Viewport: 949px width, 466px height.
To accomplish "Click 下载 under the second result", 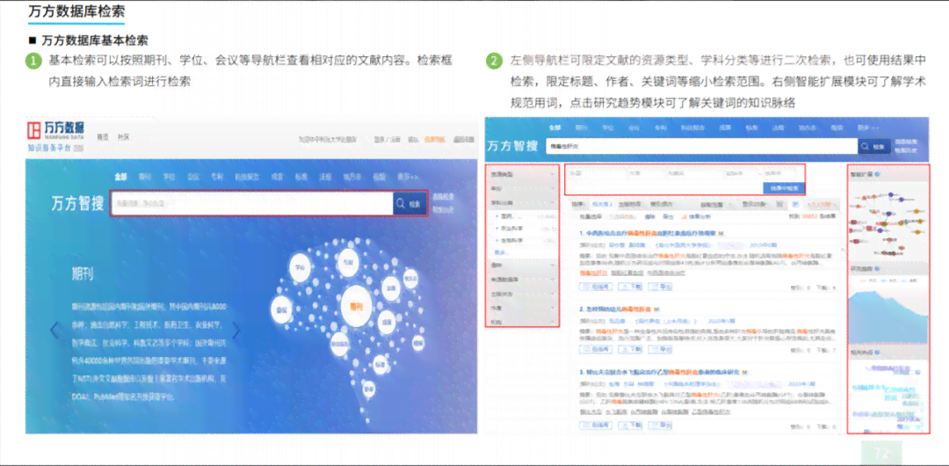I will click(x=629, y=349).
